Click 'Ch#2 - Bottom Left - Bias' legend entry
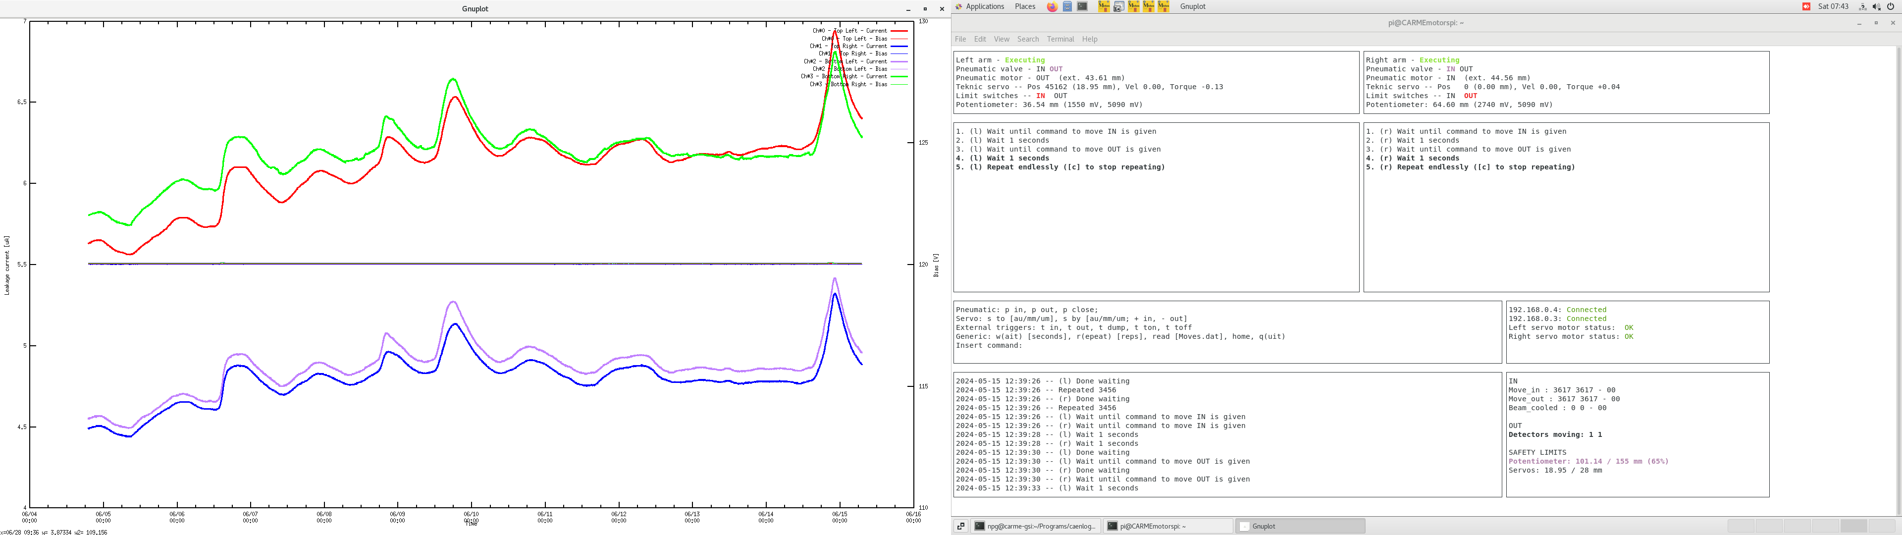The height and width of the screenshot is (535, 1902). tap(850, 69)
